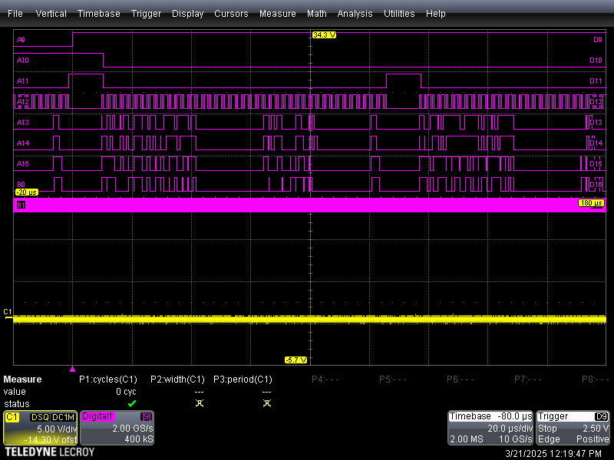Click the date and time stamp

[553, 454]
